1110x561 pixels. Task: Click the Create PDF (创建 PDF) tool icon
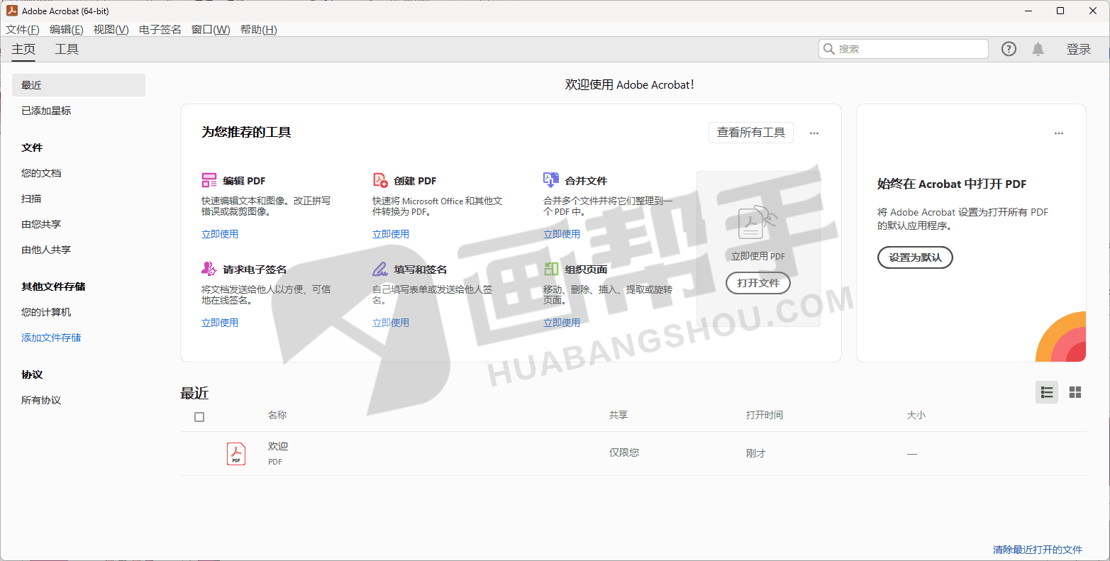pos(380,180)
